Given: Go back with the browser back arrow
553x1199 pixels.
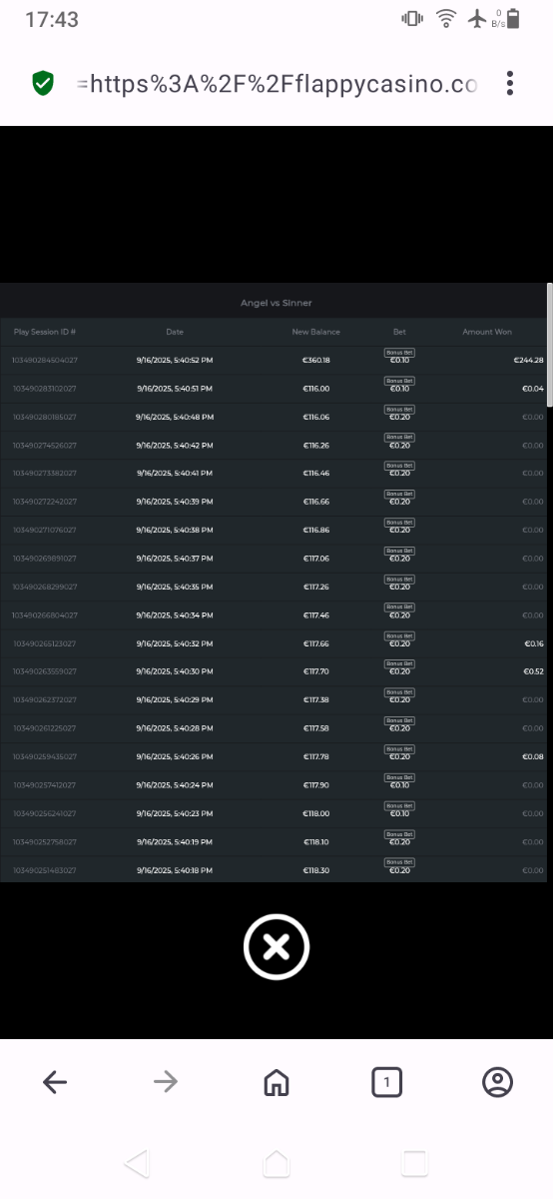Looking at the screenshot, I should click(x=55, y=1081).
